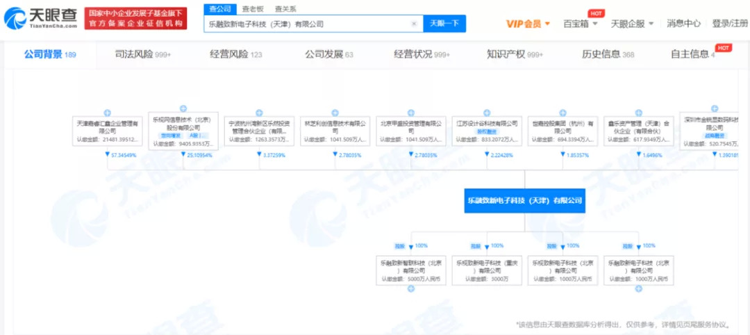
Task: Click the 25.10954% share arrow
Action: tap(183, 155)
